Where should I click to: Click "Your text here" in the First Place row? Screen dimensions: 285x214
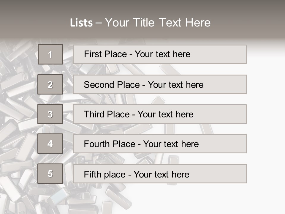coord(162,54)
